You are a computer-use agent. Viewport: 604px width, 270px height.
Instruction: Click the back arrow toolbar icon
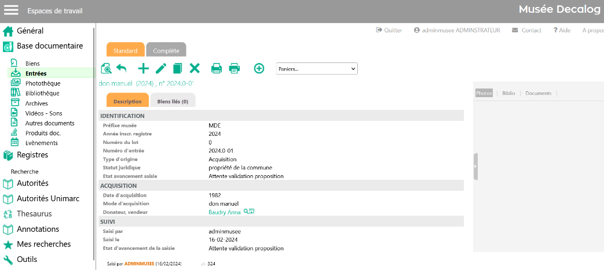pos(122,68)
